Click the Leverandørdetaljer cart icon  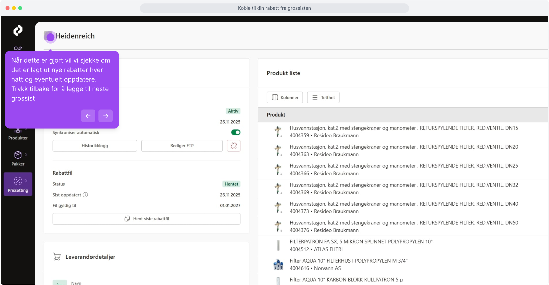pos(57,257)
